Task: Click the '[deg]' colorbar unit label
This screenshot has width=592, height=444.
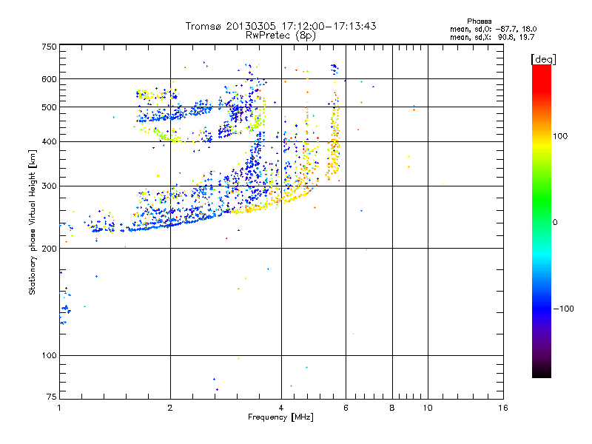Action: point(543,59)
